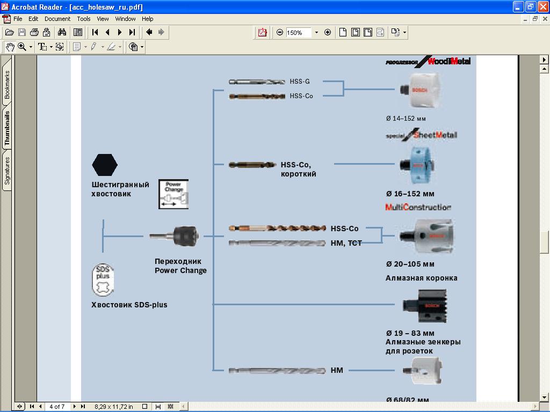Zoom out with the minus button

(279, 33)
